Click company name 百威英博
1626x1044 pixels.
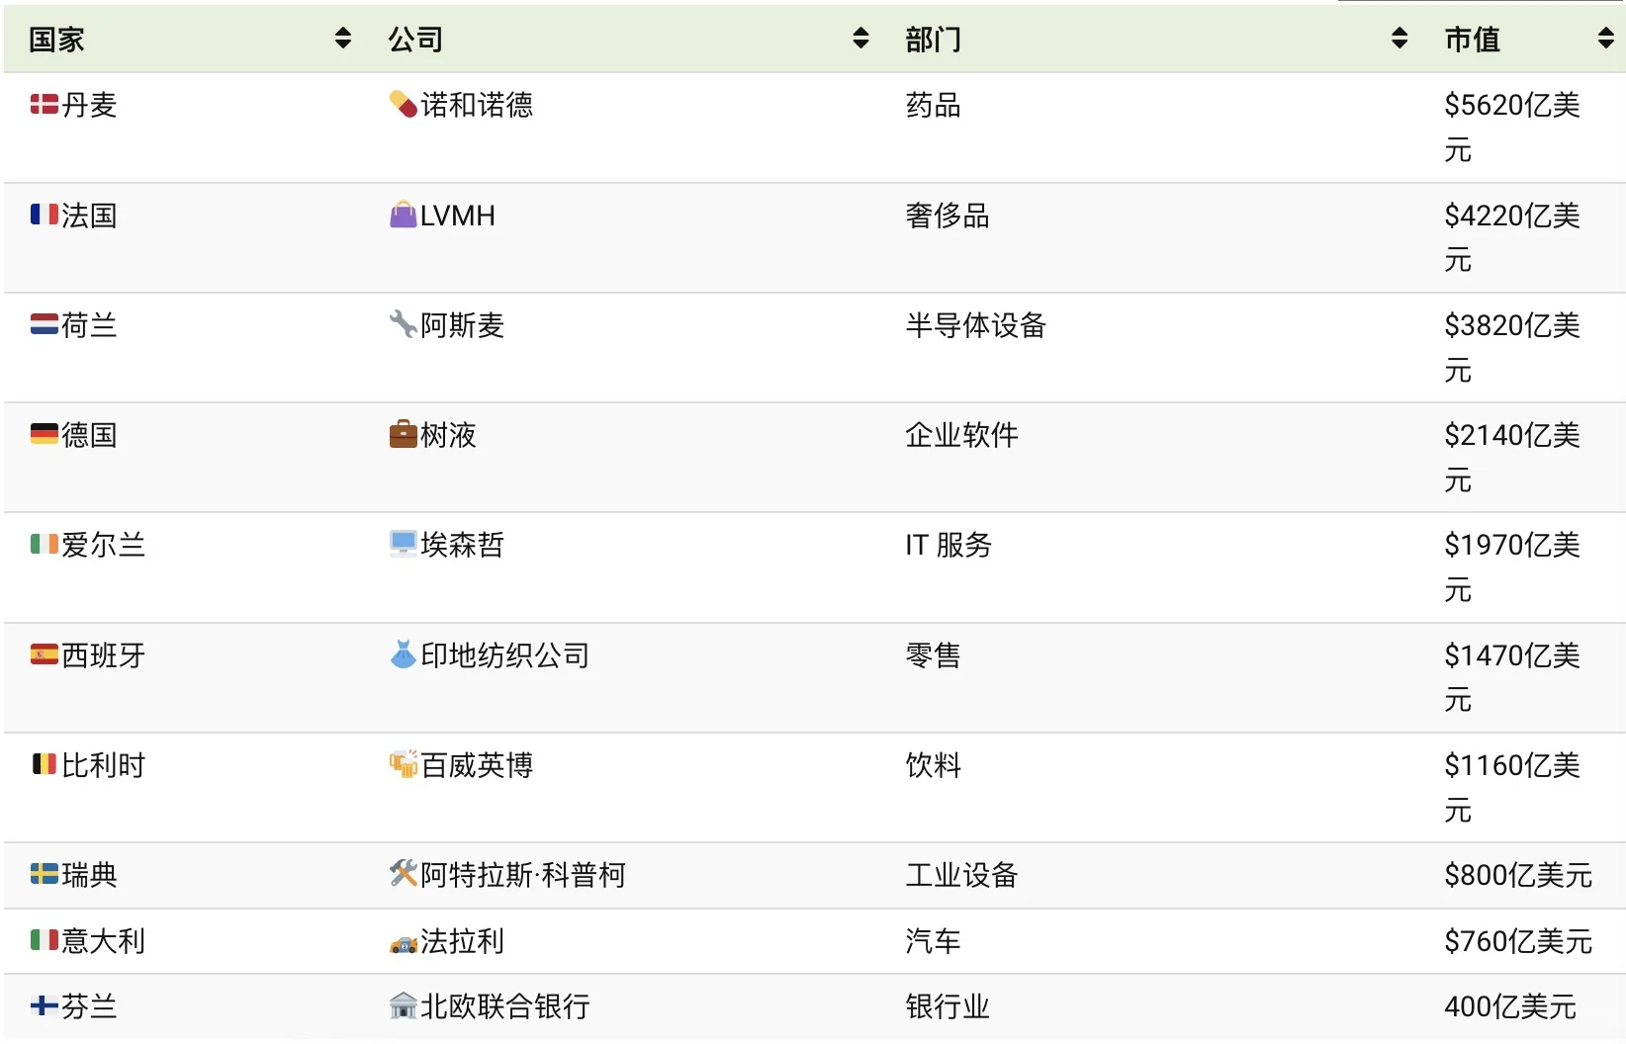point(477,765)
